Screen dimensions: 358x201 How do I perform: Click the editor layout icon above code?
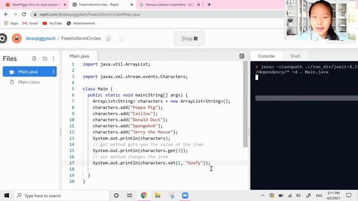[242, 56]
